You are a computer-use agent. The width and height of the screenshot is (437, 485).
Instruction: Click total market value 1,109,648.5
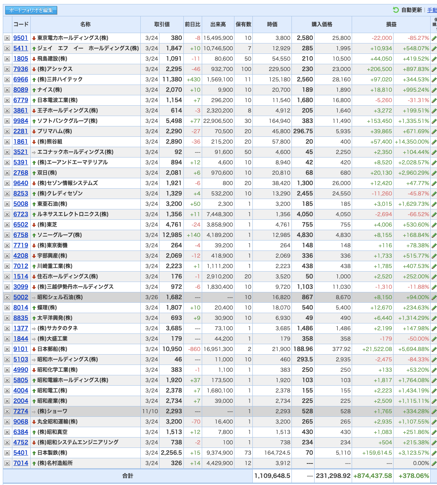click(x=272, y=476)
